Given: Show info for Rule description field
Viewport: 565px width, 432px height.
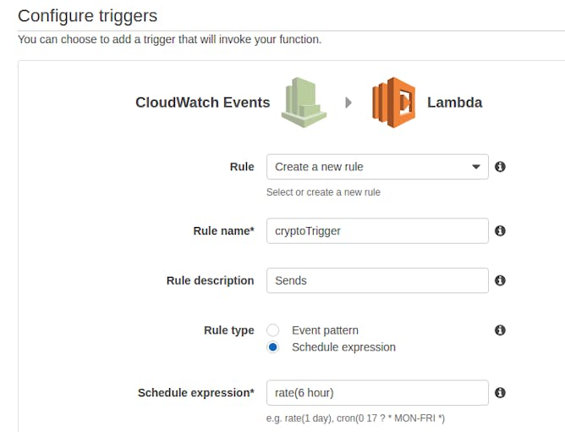Looking at the screenshot, I should (x=500, y=280).
